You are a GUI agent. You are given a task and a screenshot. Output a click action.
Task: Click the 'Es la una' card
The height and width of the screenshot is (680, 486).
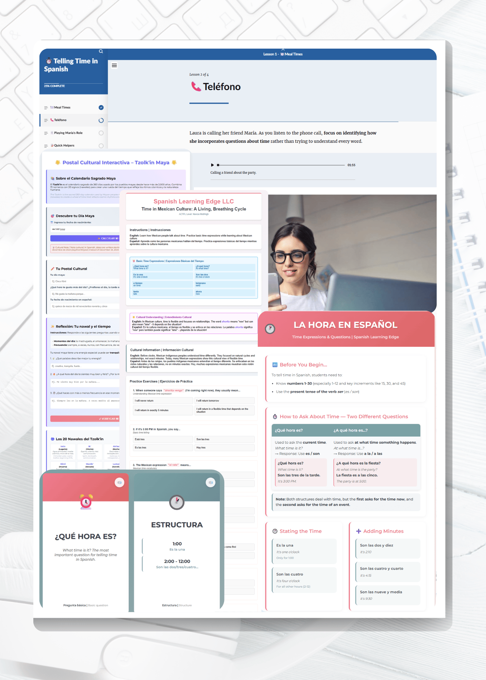coord(304,551)
